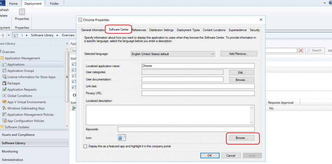Open the application menu dropdown button
This screenshot has width=332, height=164.
3,3
